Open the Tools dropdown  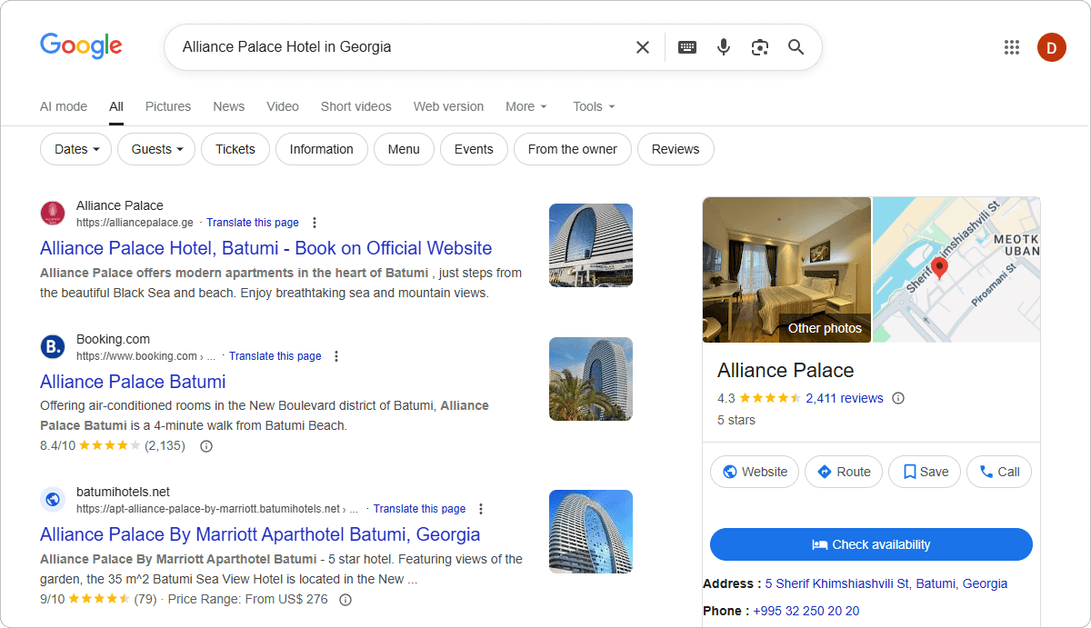click(x=592, y=106)
